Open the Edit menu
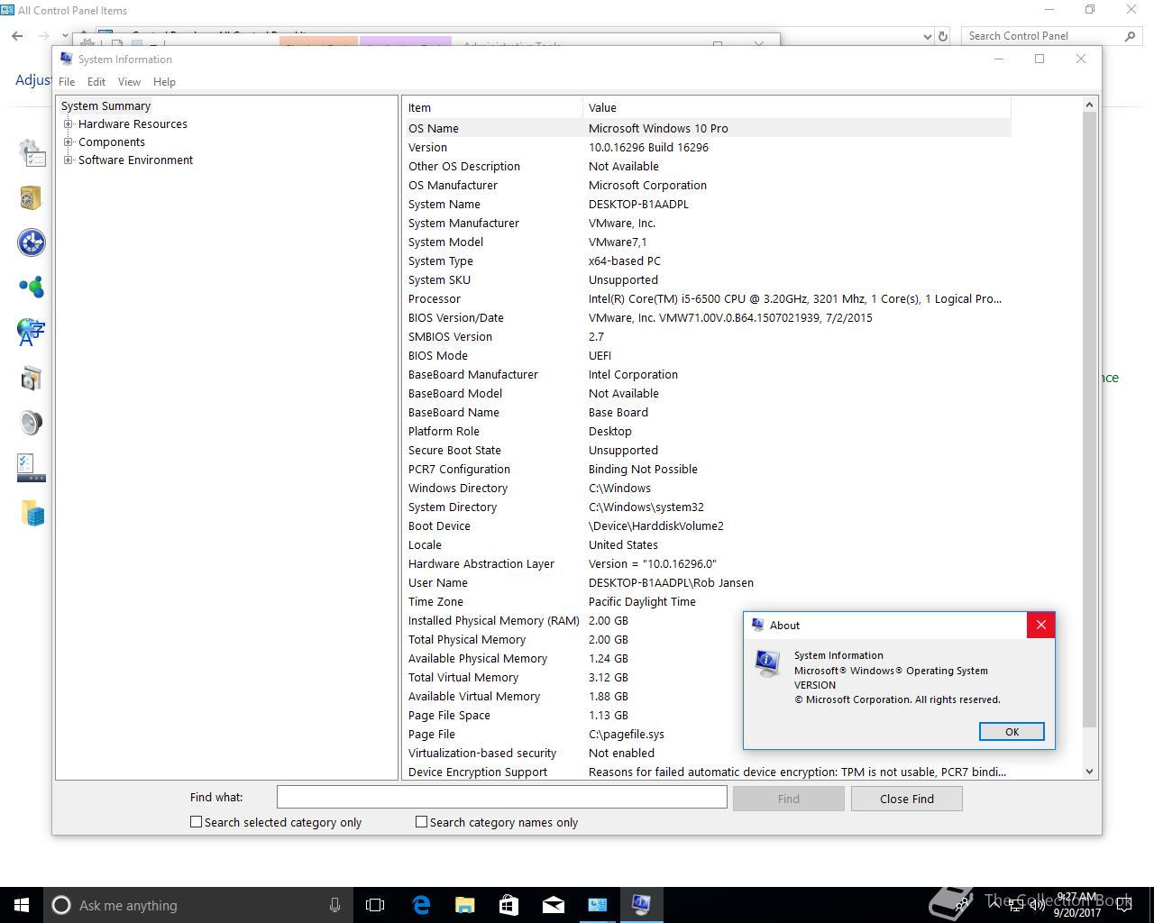The height and width of the screenshot is (923, 1154). (x=96, y=81)
